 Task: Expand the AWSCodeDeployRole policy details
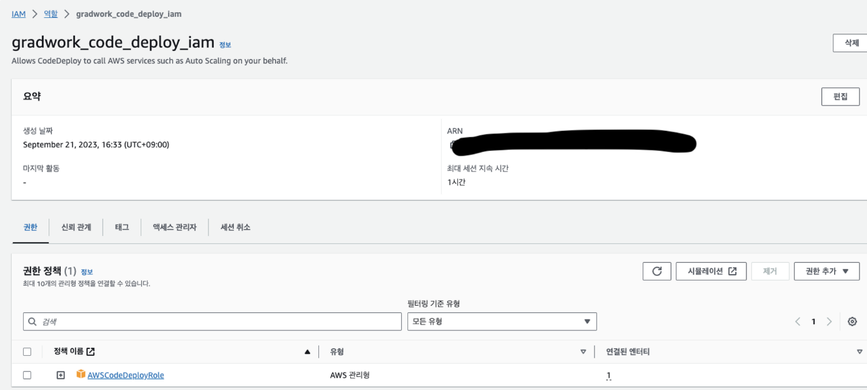tap(60, 375)
